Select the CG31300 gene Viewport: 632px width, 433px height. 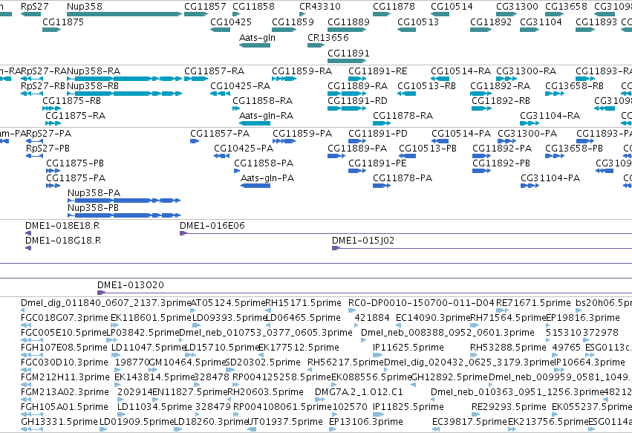[x=506, y=14]
